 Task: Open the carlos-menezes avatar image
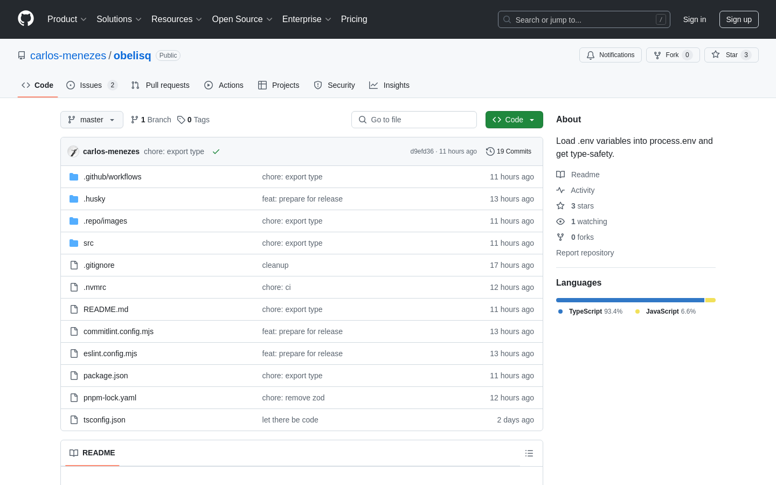pos(73,151)
